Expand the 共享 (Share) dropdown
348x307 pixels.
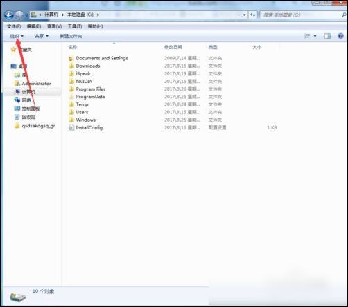(x=42, y=36)
